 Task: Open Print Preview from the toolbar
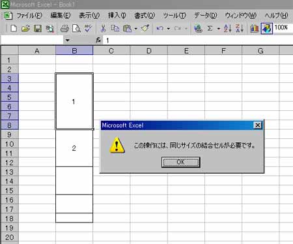pos(76,28)
